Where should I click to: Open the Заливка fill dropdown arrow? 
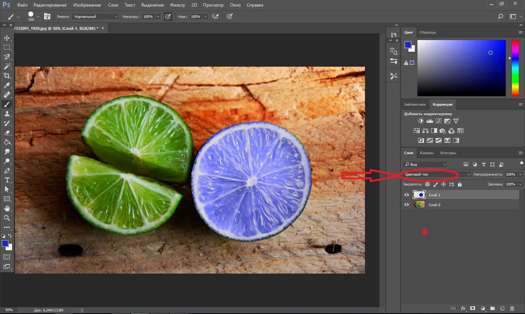point(521,184)
